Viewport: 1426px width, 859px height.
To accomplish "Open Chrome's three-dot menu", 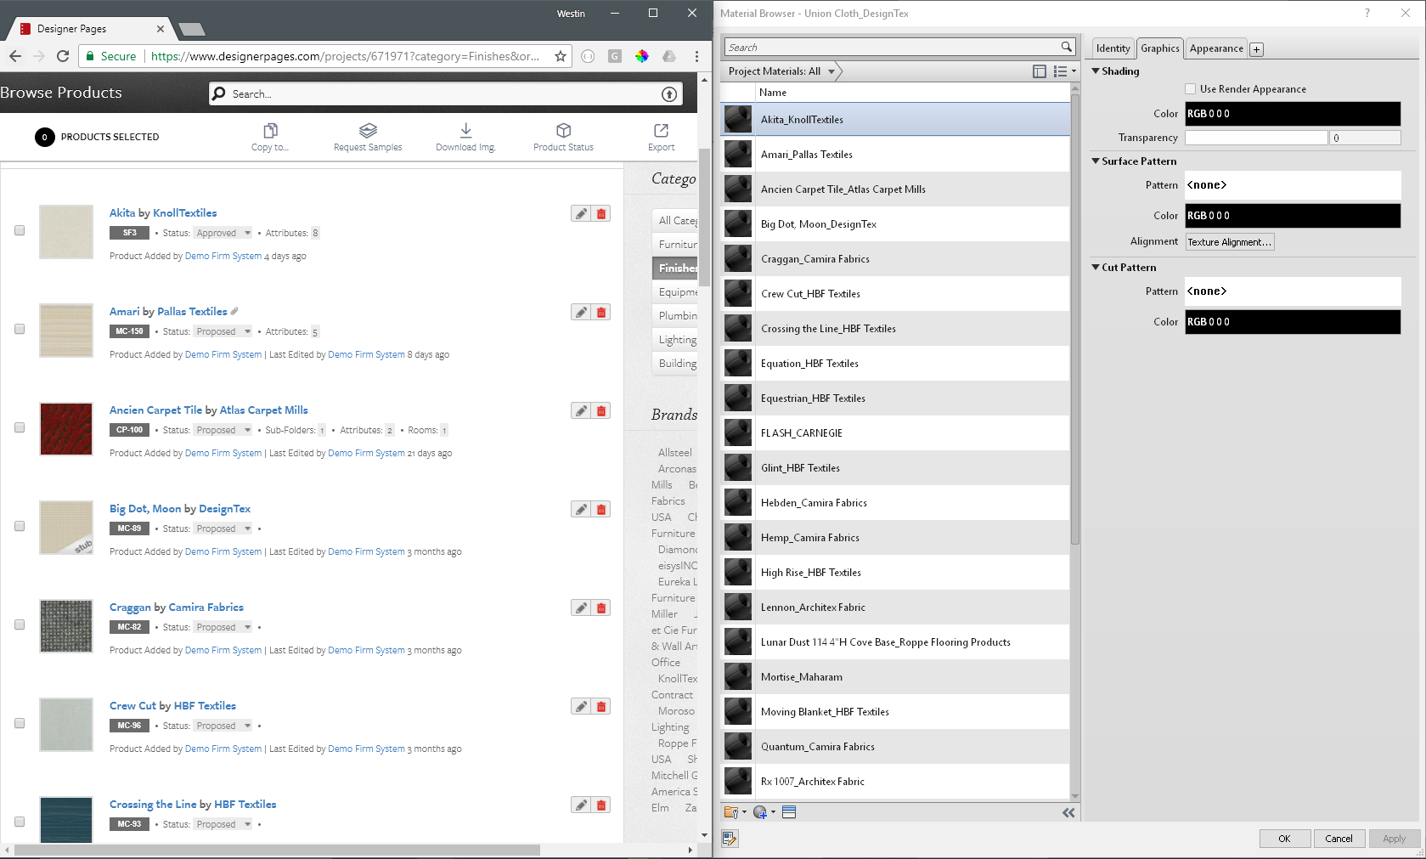I will point(696,56).
